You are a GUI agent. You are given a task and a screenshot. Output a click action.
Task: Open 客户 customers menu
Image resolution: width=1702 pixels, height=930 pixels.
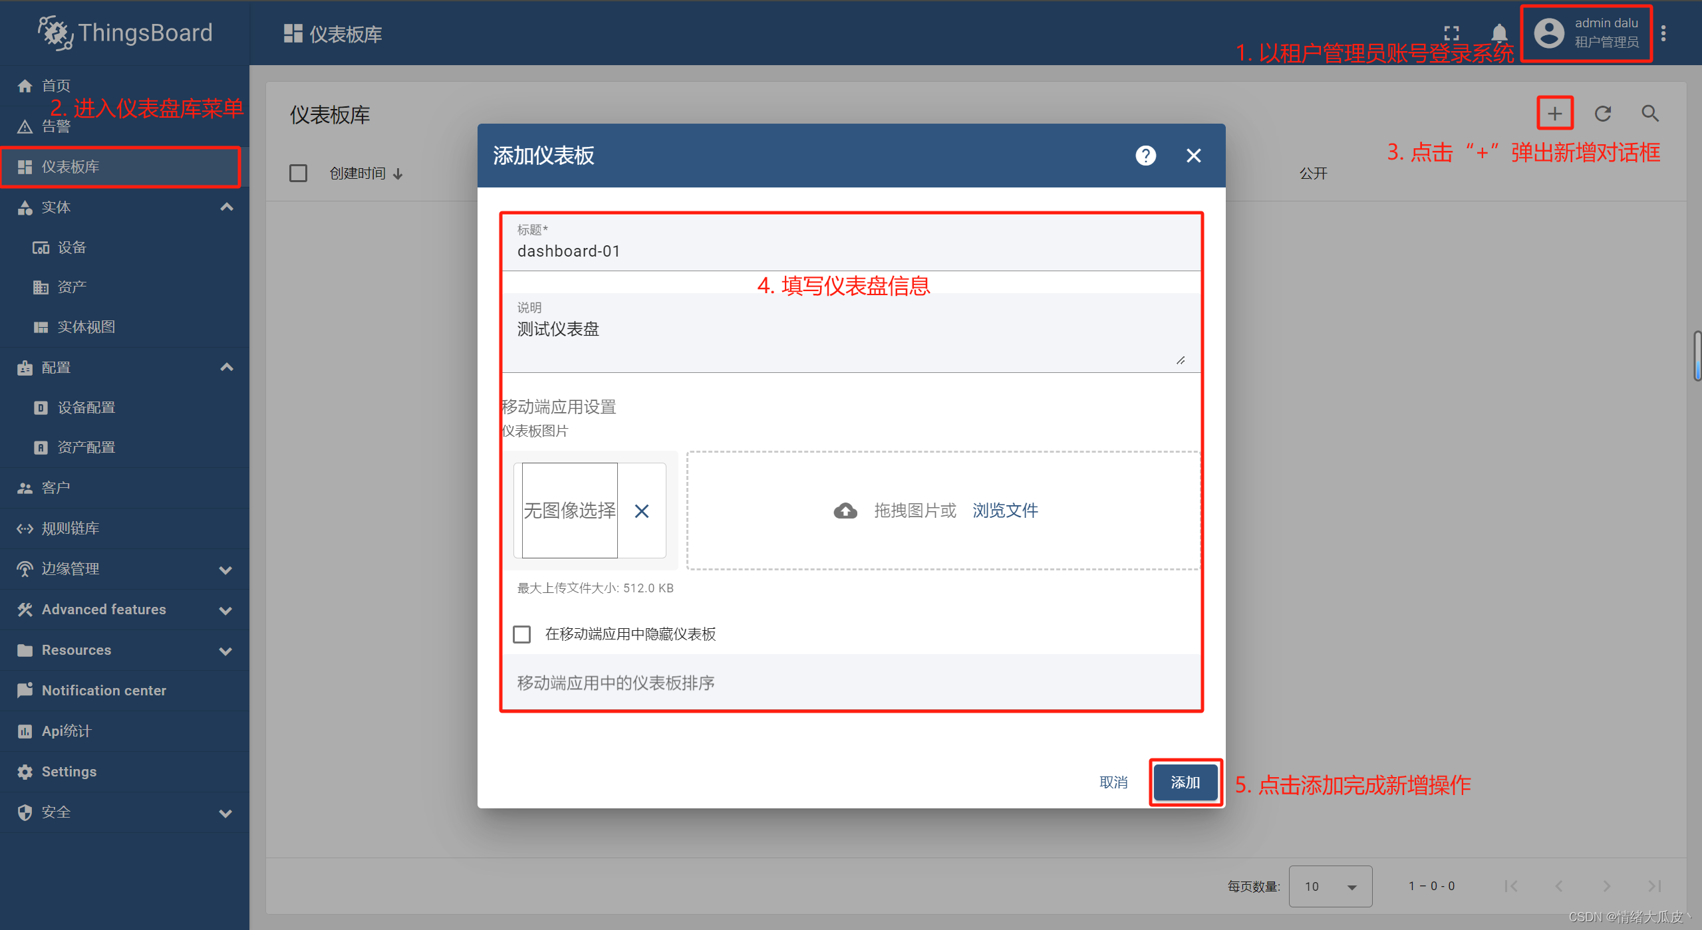(x=124, y=488)
